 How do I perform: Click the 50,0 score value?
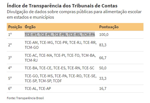103,68
